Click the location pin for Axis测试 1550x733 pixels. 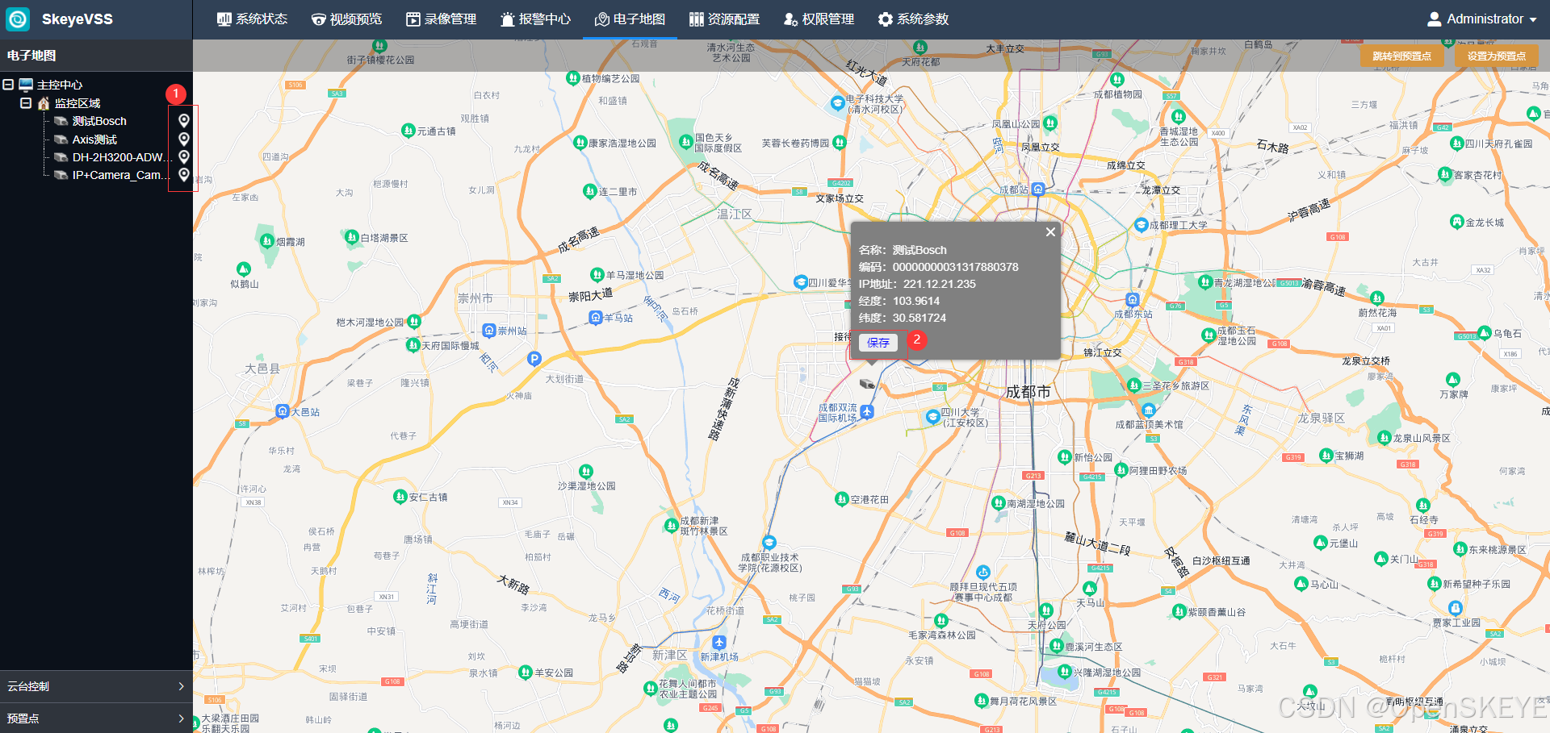[184, 140]
